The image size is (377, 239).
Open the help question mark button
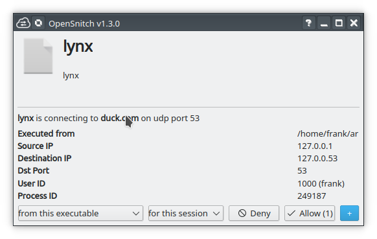(309, 23)
